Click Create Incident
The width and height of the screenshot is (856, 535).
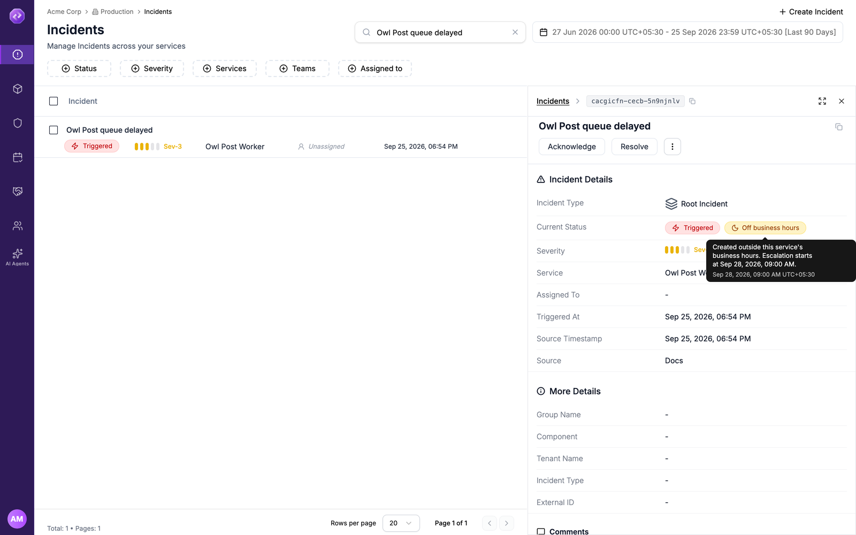pos(811,12)
